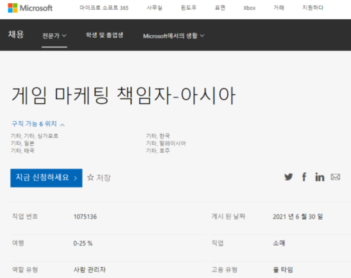This screenshot has width=351, height=278.
Task: Click 기타, 한국 location
Action: coord(158,136)
